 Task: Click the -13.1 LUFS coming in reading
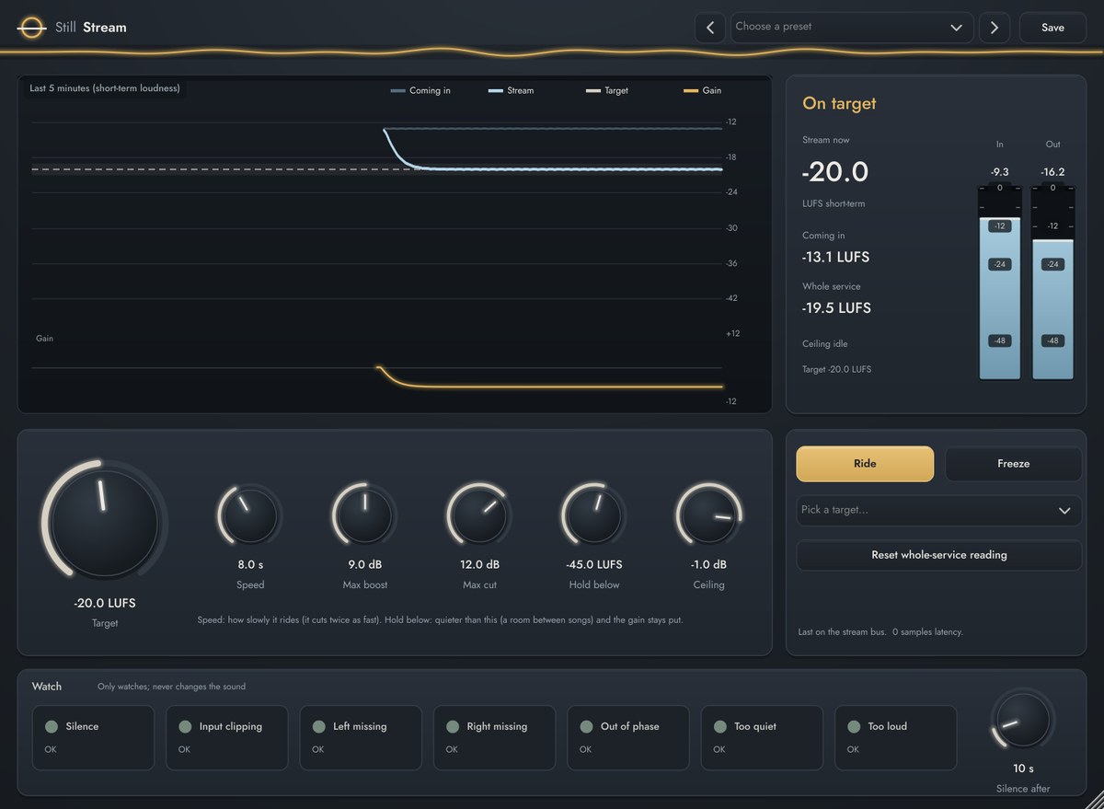point(835,257)
